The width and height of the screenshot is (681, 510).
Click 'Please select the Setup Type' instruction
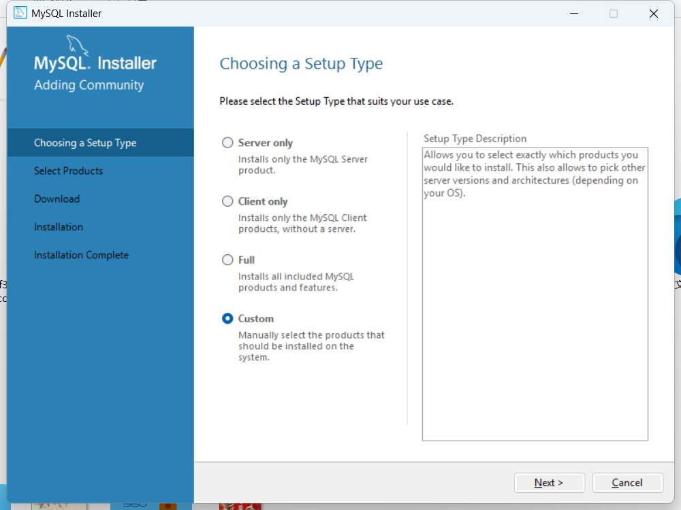click(336, 101)
